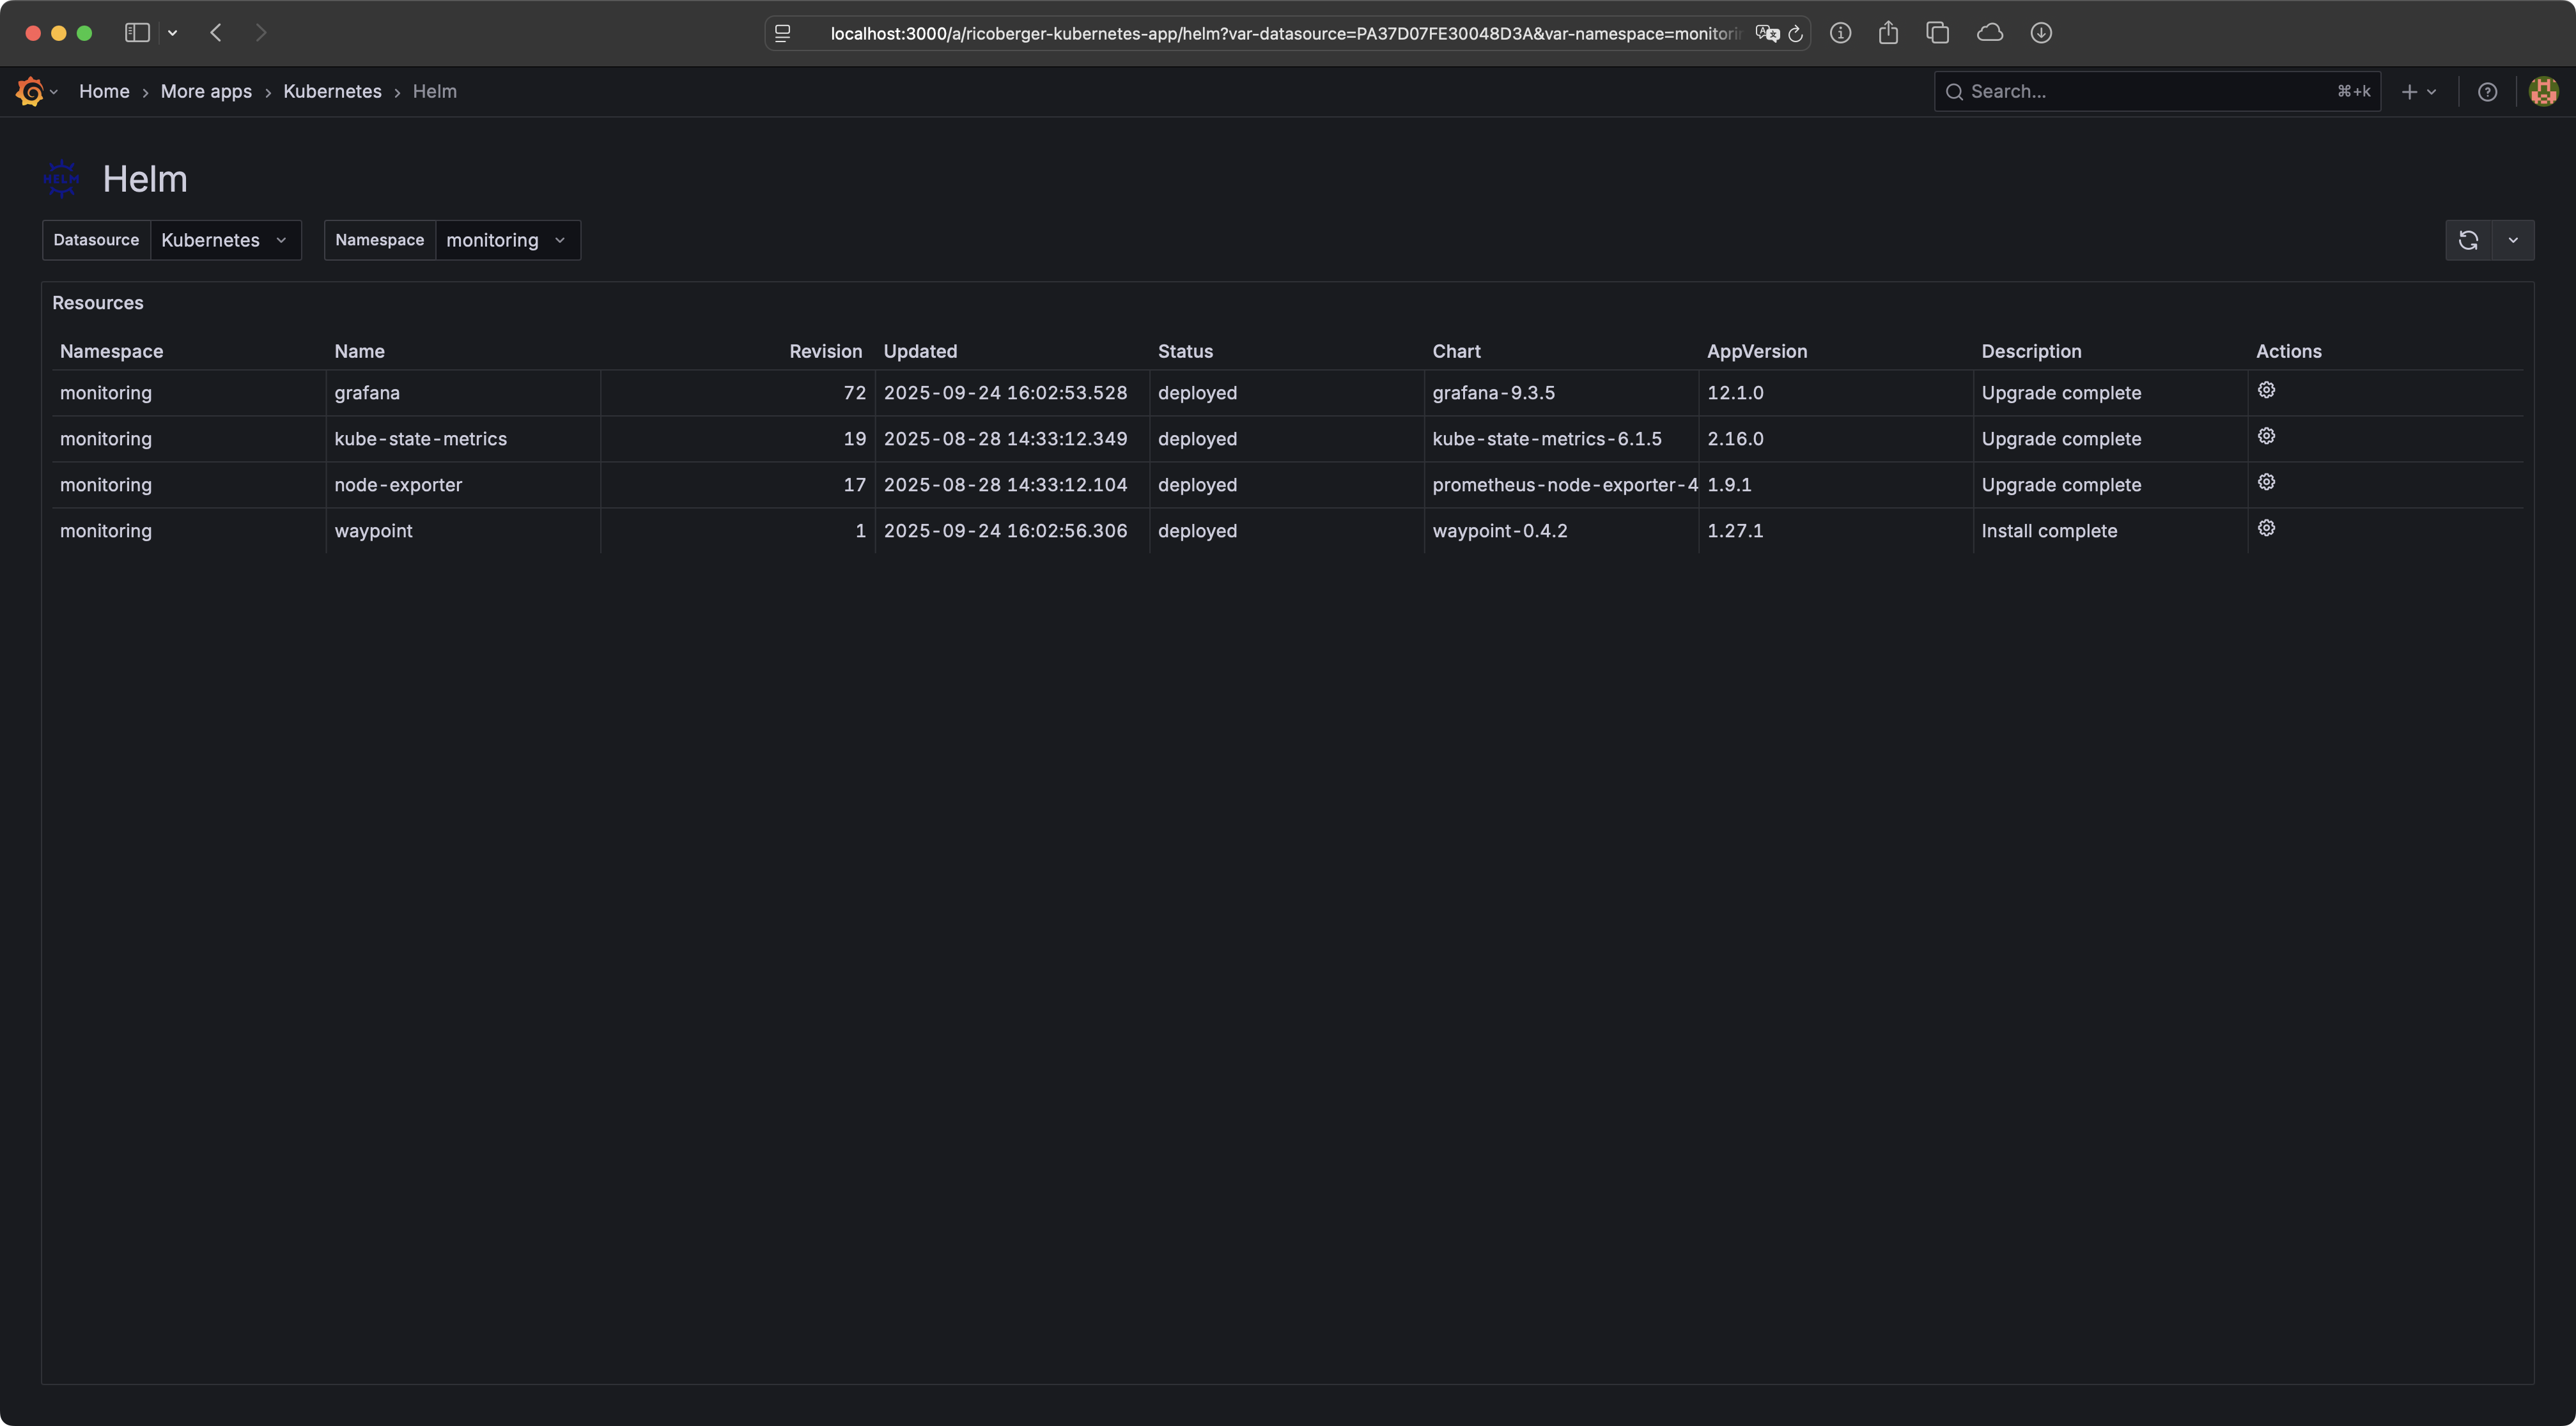This screenshot has width=2576, height=1426.
Task: Click the dashboard refresh icon
Action: tap(2468, 240)
